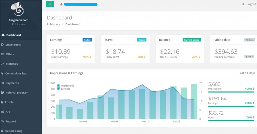This screenshot has height=134, width=257.
Task: Go to Profile in the sidebar
Action: 9,102
